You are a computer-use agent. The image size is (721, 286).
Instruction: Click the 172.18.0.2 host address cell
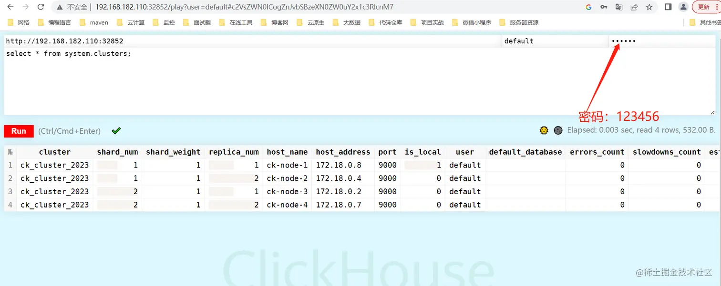click(x=343, y=192)
